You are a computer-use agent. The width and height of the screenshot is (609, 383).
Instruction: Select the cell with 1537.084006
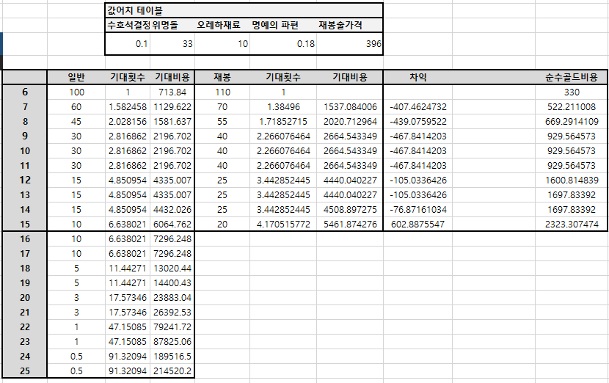[350, 107]
